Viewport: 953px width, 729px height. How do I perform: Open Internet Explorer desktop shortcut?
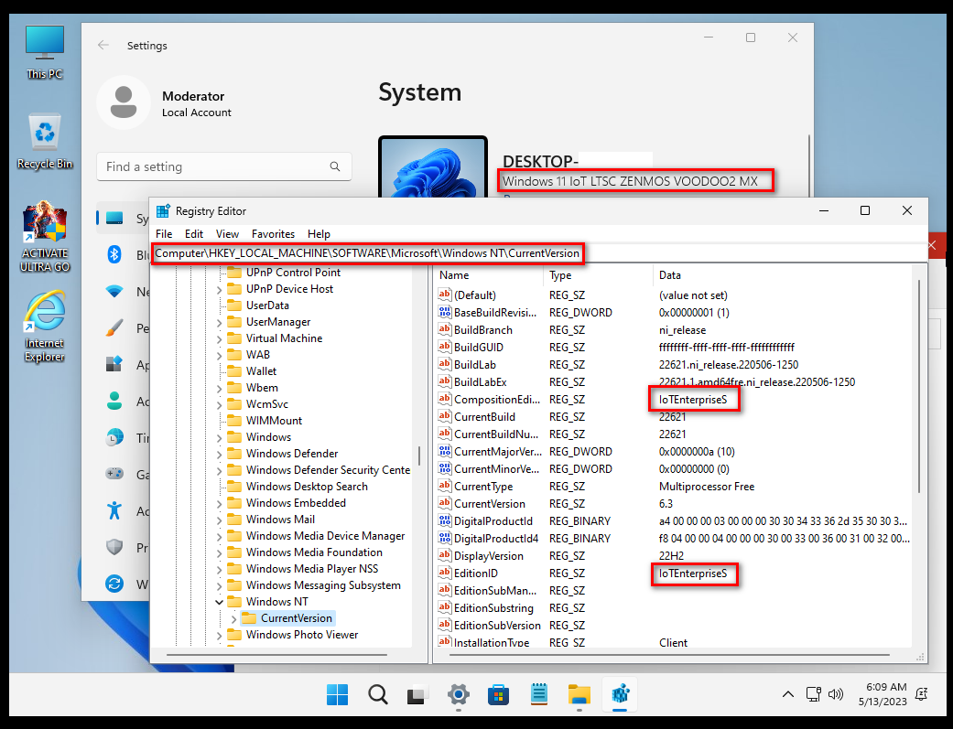coord(44,327)
